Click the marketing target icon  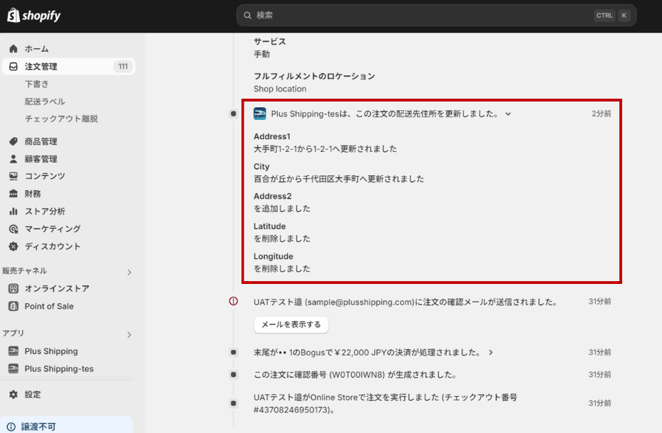pos(13,229)
